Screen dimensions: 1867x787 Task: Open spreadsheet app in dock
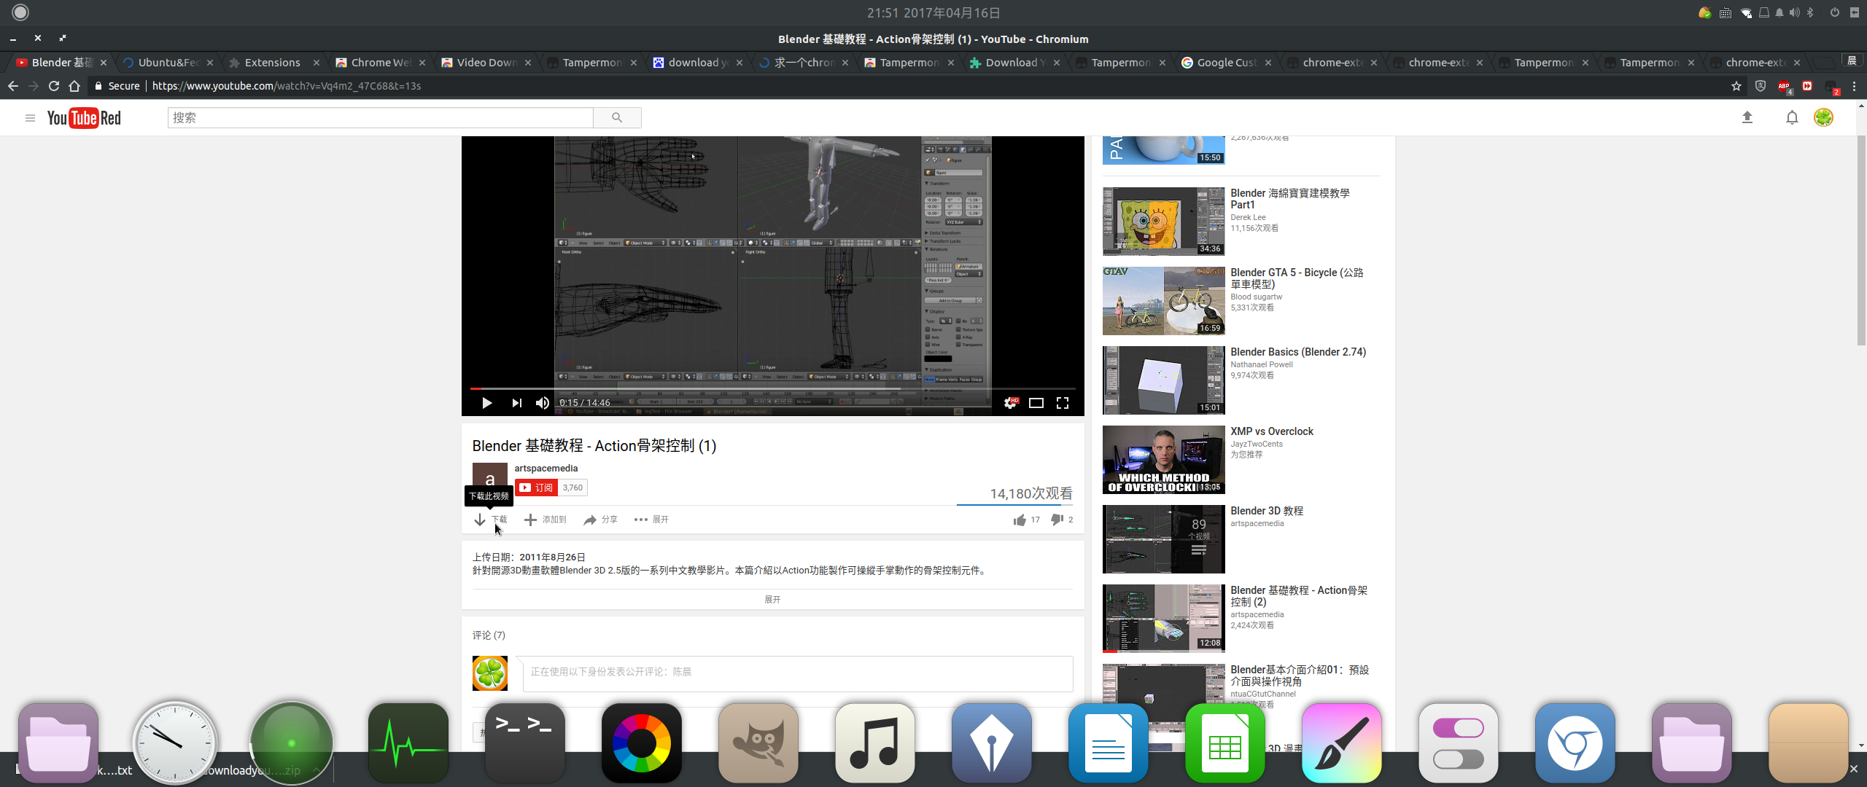[x=1224, y=743]
